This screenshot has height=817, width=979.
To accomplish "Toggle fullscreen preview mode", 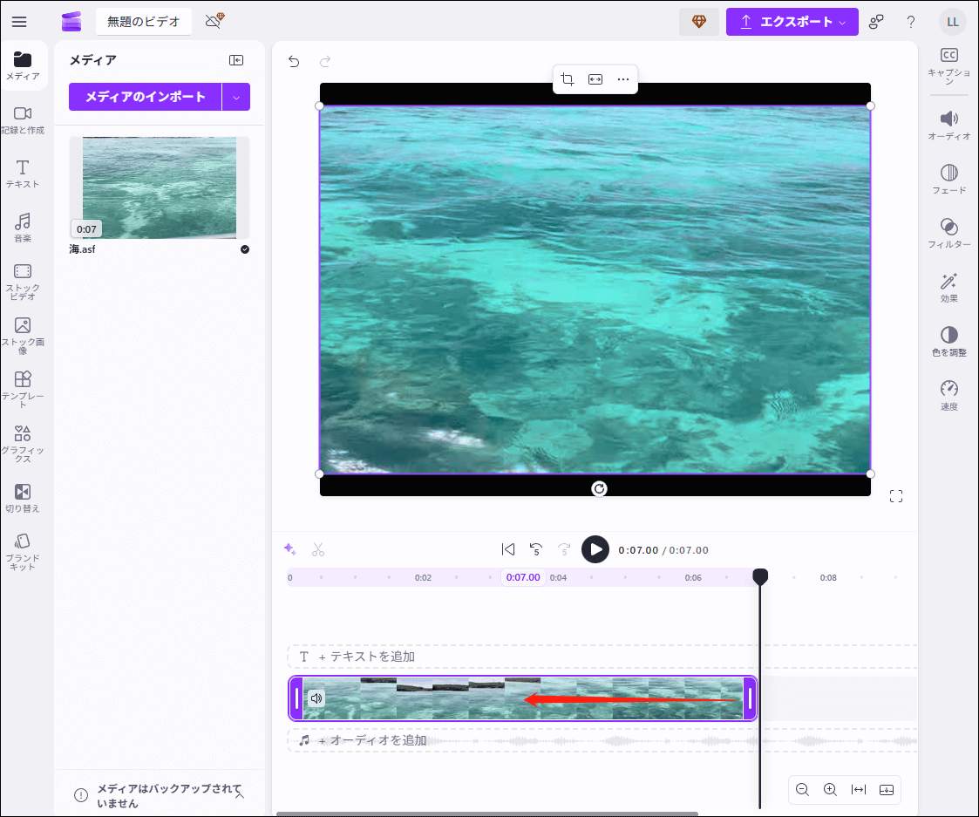I will 896,495.
